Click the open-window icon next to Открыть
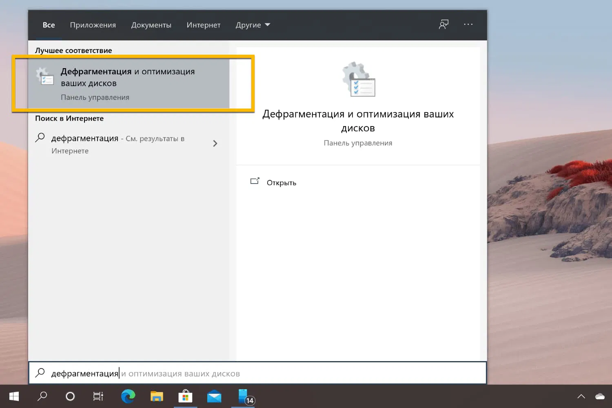The height and width of the screenshot is (408, 612). (255, 181)
